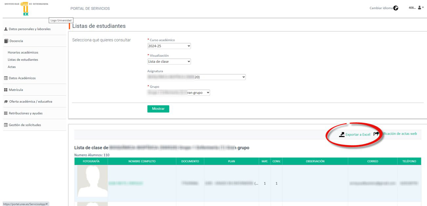Click the icon beside Gestión de solicitudes

[6, 125]
